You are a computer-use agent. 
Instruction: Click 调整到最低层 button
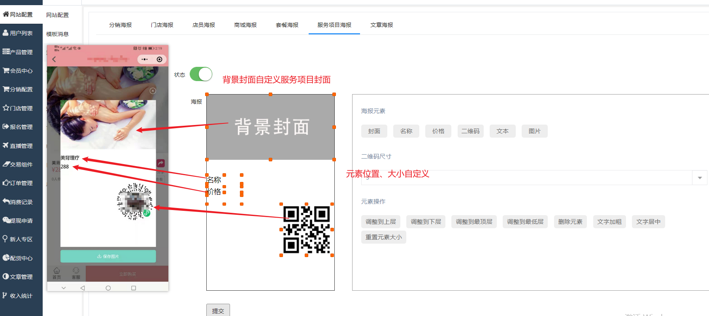[x=525, y=221]
